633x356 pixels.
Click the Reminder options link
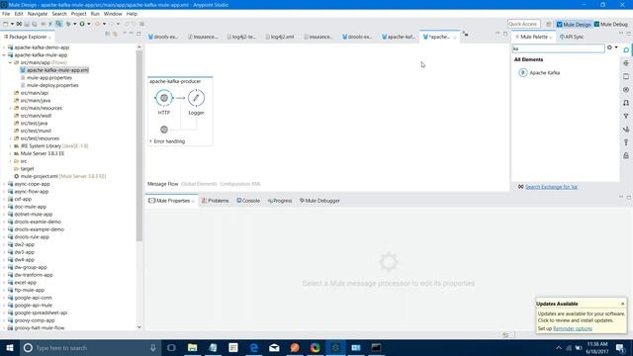coord(573,328)
